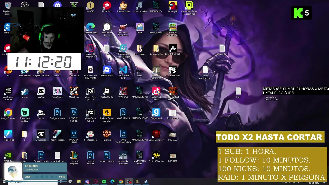
Task: Launch Roblox Studio from desktop
Action: (x=107, y=92)
